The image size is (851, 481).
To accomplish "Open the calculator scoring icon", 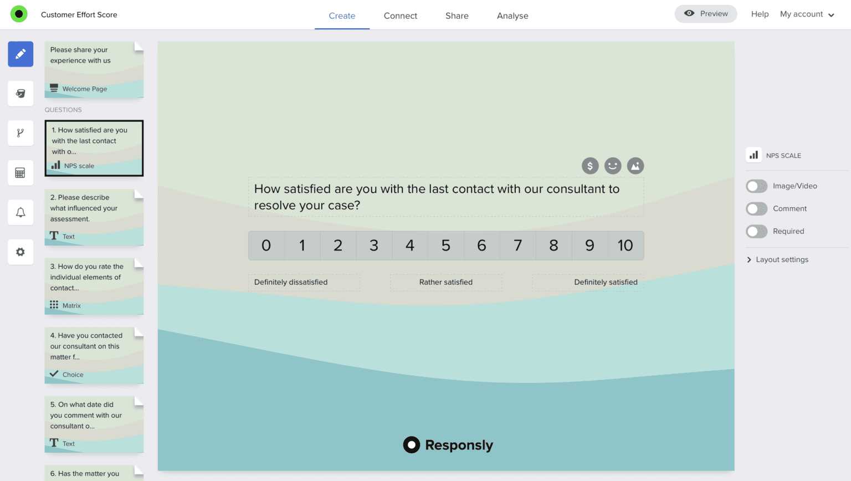I will tap(20, 173).
